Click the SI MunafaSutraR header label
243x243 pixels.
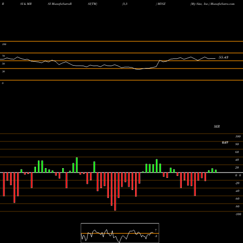(60, 4)
